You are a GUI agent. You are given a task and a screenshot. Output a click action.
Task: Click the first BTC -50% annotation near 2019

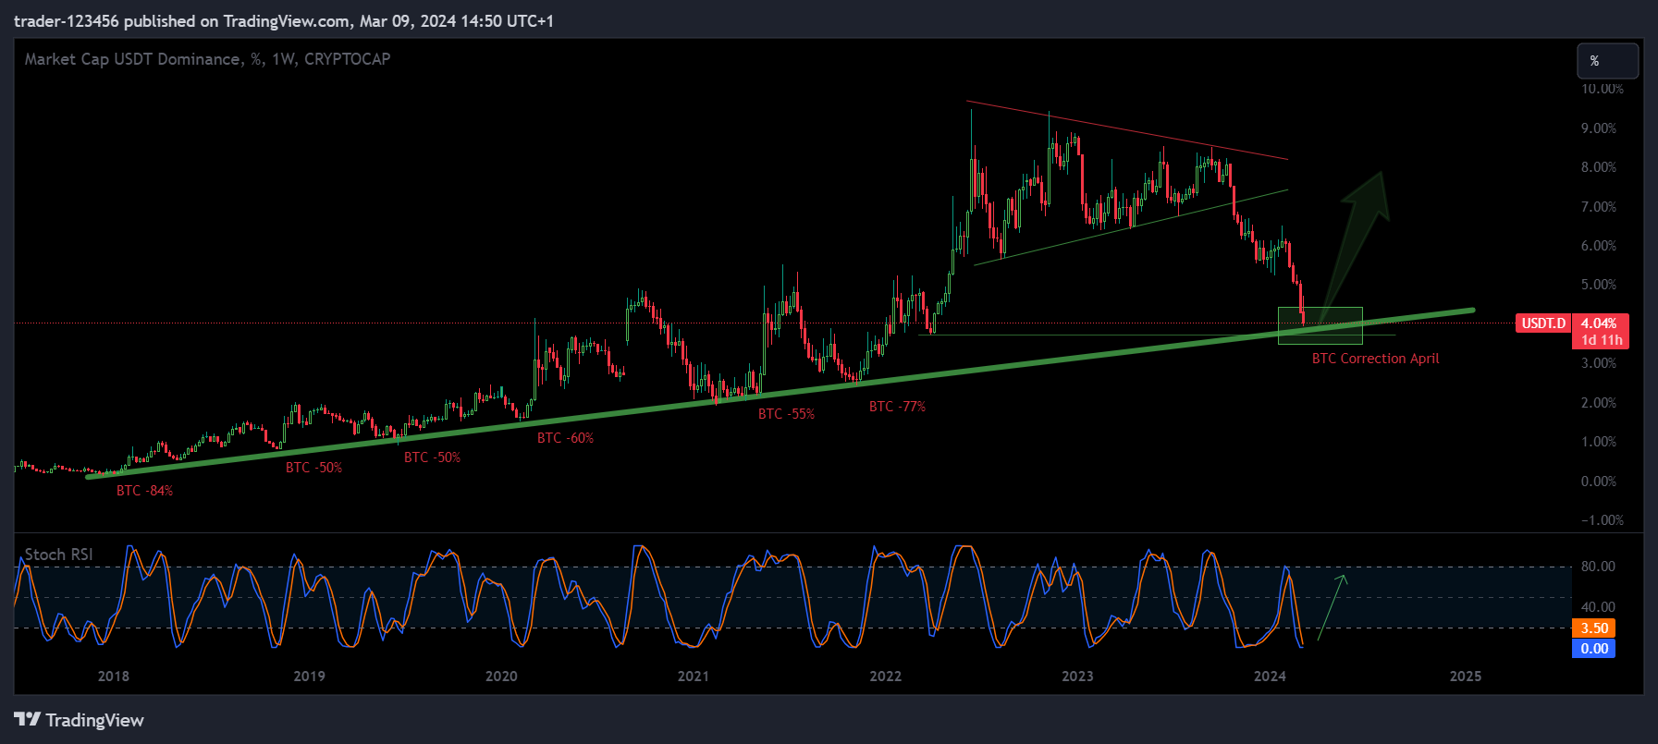click(x=313, y=468)
